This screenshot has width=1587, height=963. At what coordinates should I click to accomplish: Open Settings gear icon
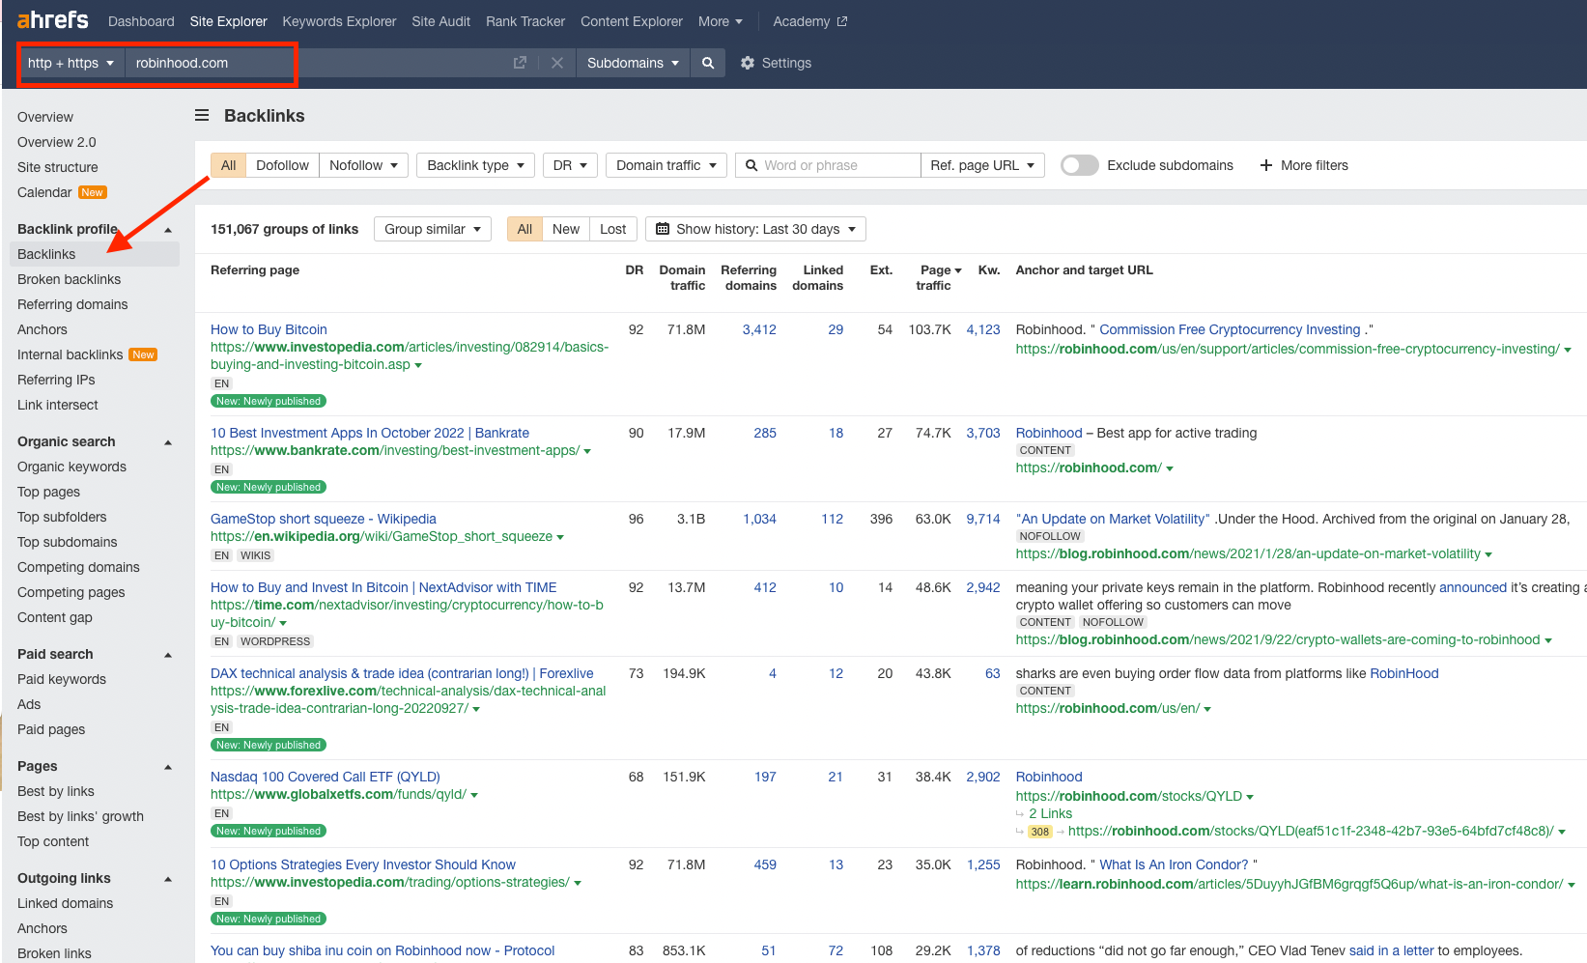coord(748,63)
